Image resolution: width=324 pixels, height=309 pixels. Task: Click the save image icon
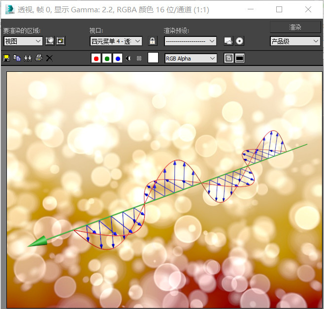pyautogui.click(x=6, y=58)
